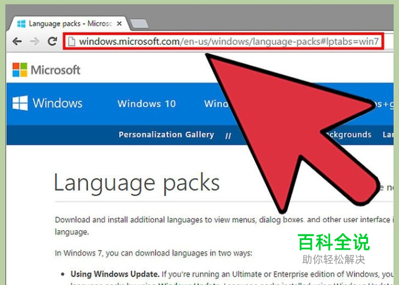Close the Language packs tab
Screen dimensions: 399x285
tap(119, 24)
